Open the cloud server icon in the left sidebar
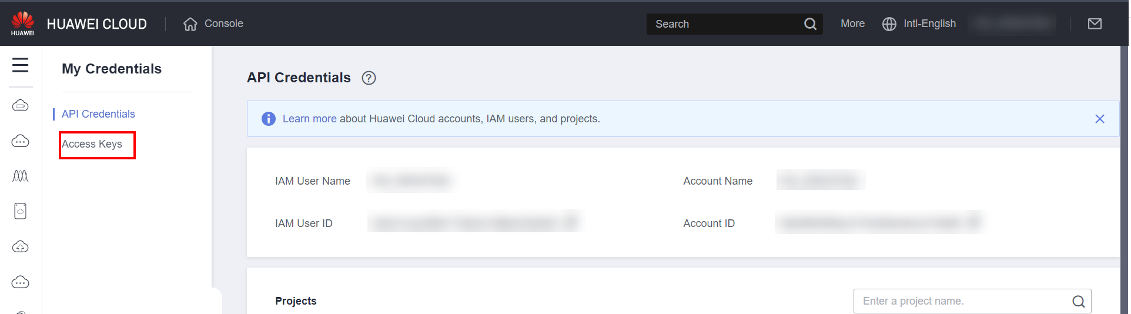The image size is (1131, 314). click(x=20, y=106)
